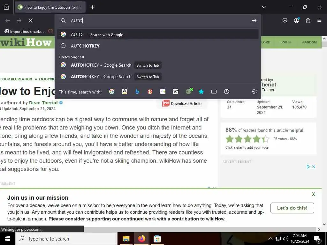Click Import bookmarks toolbar item
327x245 pixels.
pos(24,32)
